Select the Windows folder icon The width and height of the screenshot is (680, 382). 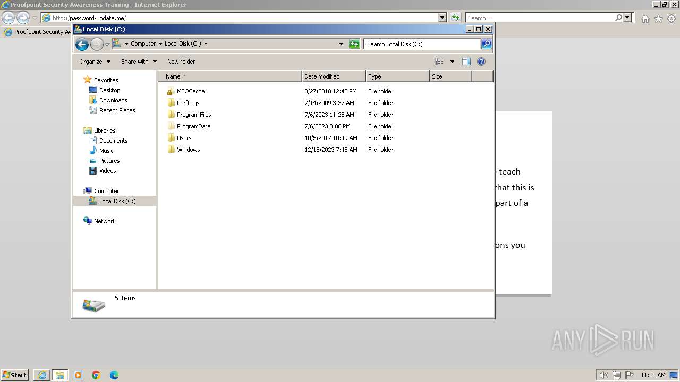coord(171,150)
